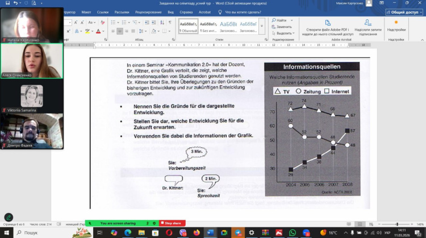
Task: Open the Выделить dropdown
Action: coord(283,33)
